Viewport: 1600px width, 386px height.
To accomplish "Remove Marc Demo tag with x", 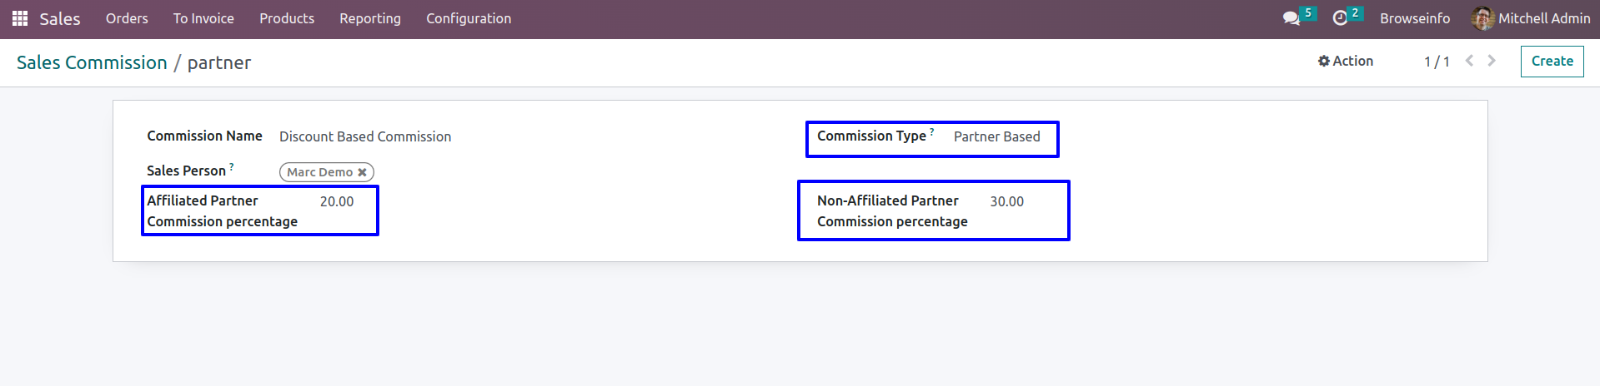I will pos(362,172).
